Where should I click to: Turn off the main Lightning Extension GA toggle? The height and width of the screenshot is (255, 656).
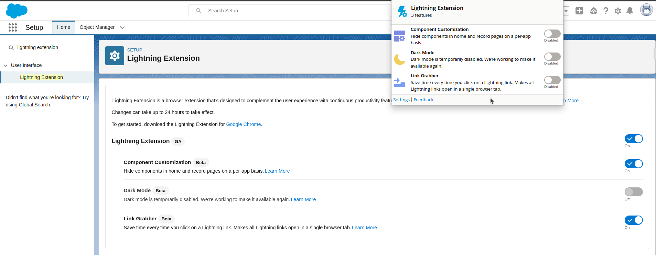click(x=634, y=139)
